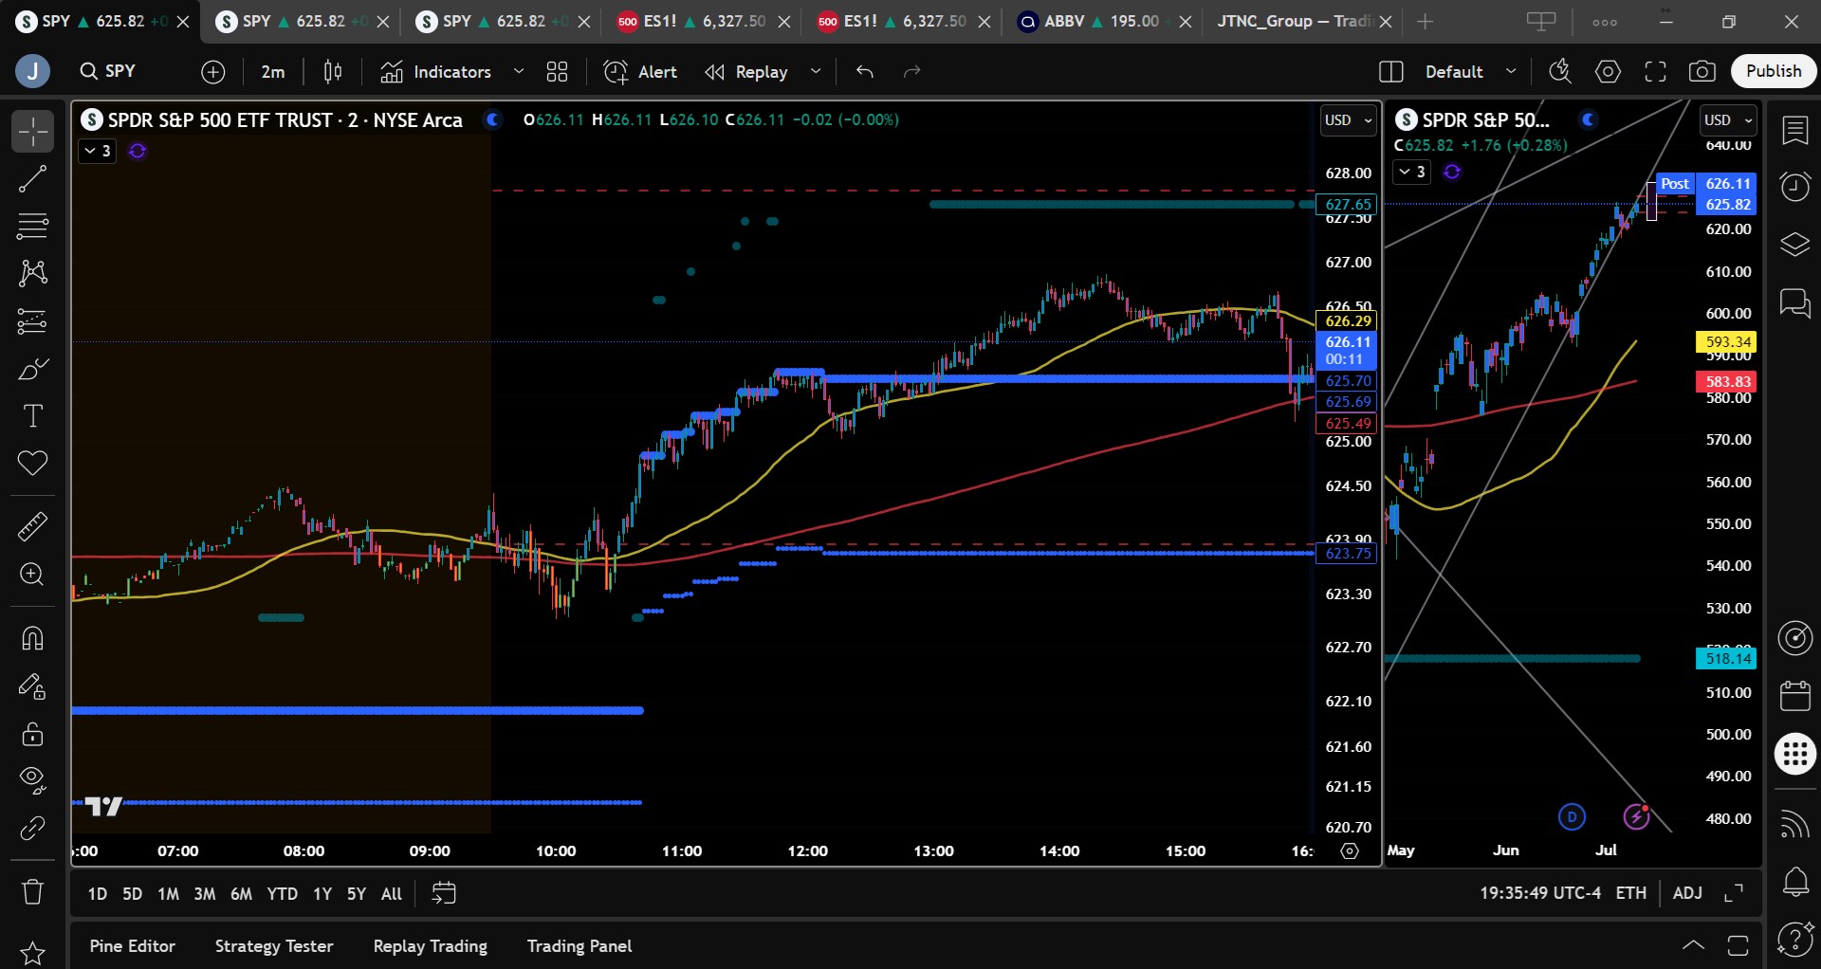
Task: Open the favorites star toolbar
Action: click(32, 953)
